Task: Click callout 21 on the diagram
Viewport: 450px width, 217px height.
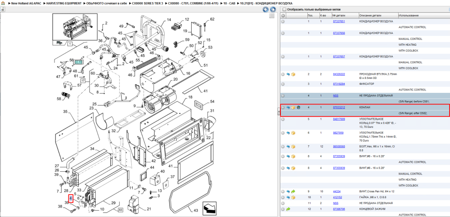Action: [x=148, y=209]
